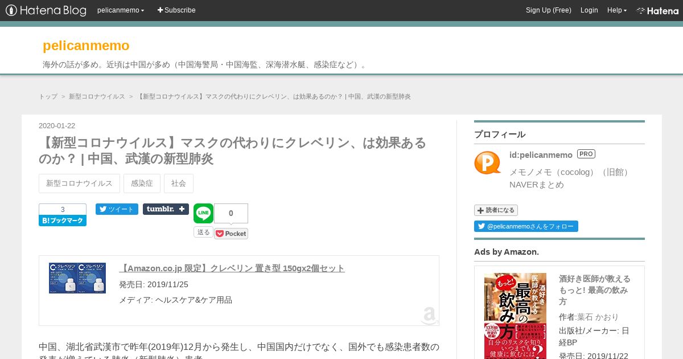Click the Subscribe button
The width and height of the screenshot is (683, 359).
coord(176,10)
